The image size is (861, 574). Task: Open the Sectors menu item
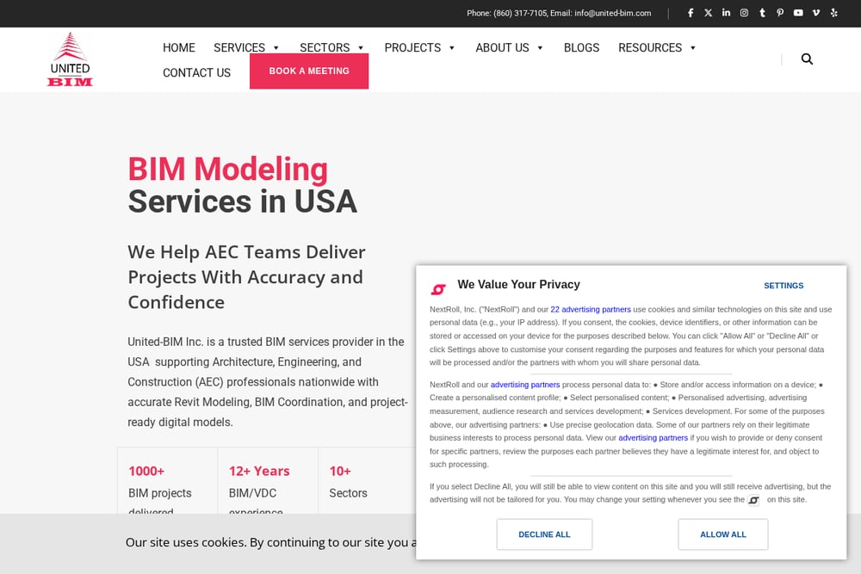point(325,47)
